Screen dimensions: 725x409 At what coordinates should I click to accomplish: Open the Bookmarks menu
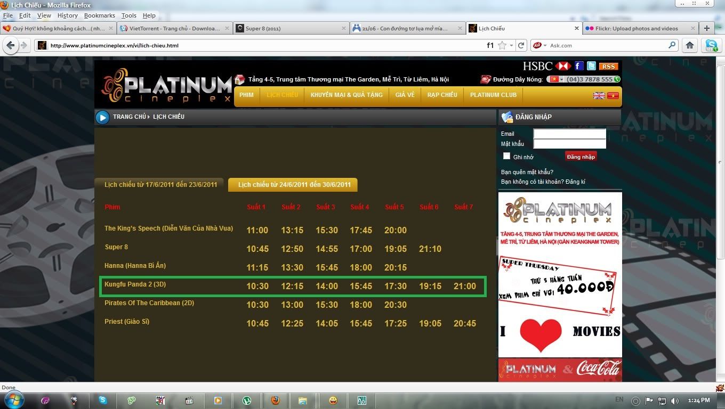99,15
